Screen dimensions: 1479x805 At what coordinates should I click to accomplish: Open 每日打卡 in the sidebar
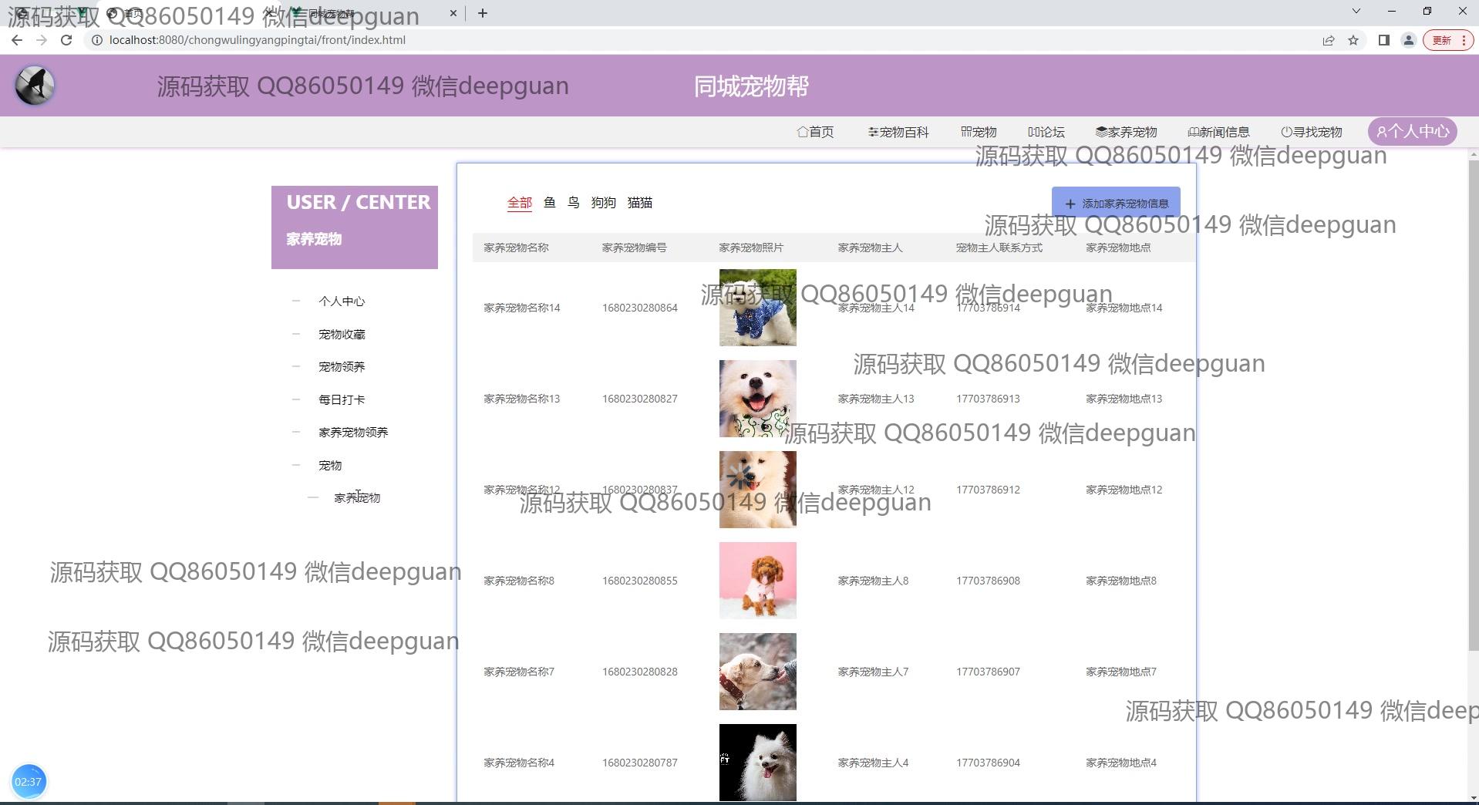(342, 399)
